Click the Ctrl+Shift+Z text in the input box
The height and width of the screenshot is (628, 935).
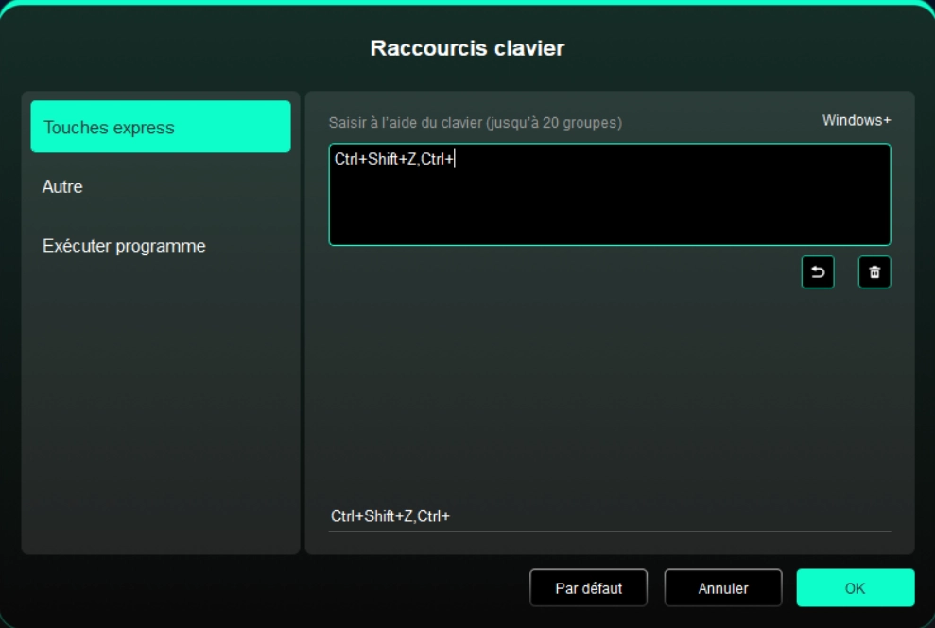coord(375,160)
